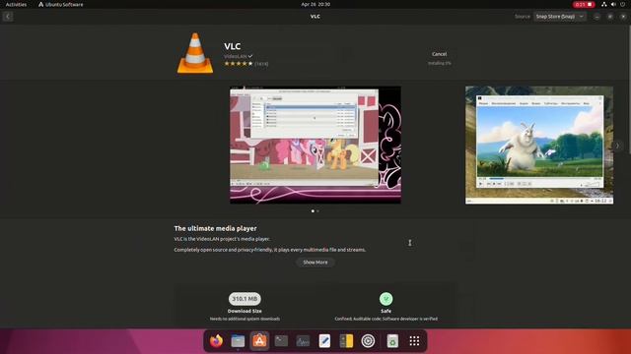Show next screenshot with right chevron arrow
The width and height of the screenshot is (631, 354).
click(618, 146)
